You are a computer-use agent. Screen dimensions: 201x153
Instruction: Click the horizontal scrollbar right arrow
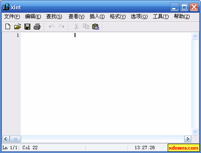coord(188,139)
